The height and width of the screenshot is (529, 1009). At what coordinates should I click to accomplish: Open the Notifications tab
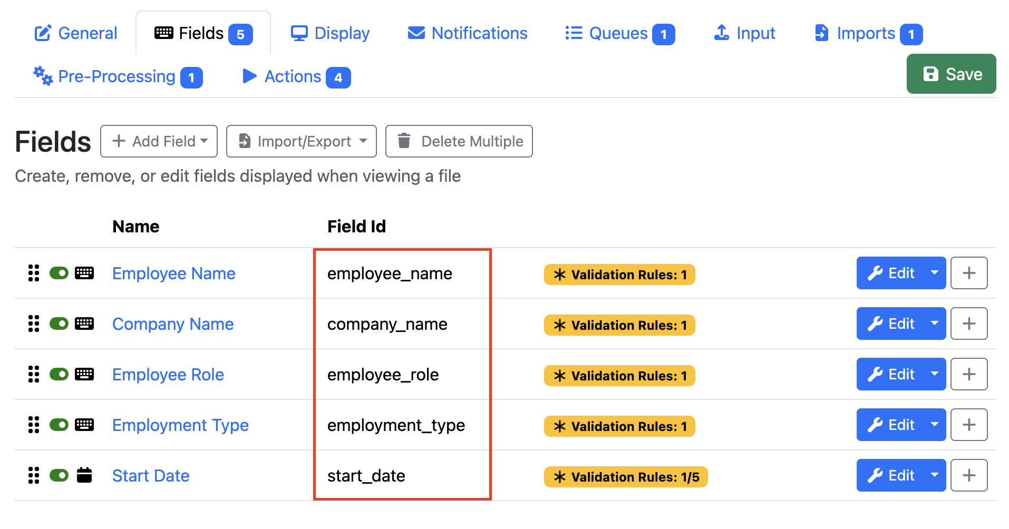pyautogui.click(x=467, y=33)
